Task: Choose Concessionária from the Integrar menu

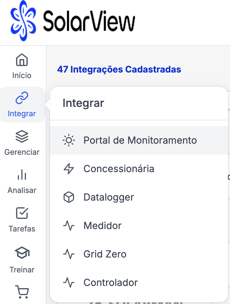Action: click(119, 169)
